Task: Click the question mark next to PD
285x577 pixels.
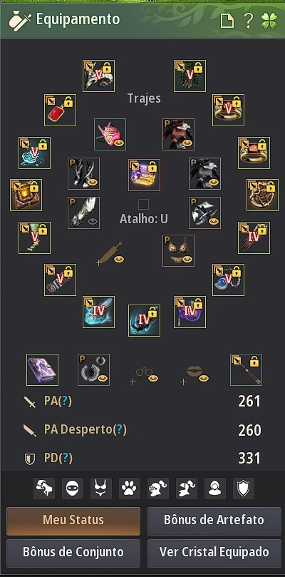Action: coord(66,458)
